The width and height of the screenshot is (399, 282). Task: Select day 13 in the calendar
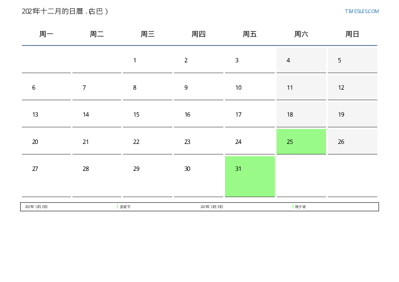[x=46, y=115]
